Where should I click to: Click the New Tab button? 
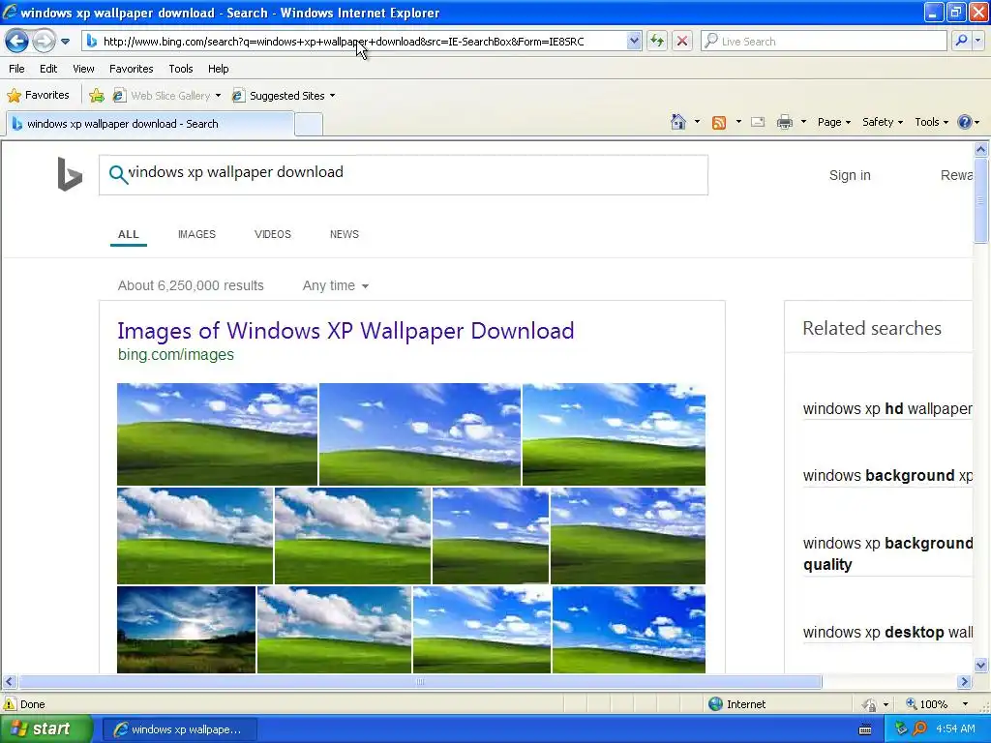click(x=309, y=125)
